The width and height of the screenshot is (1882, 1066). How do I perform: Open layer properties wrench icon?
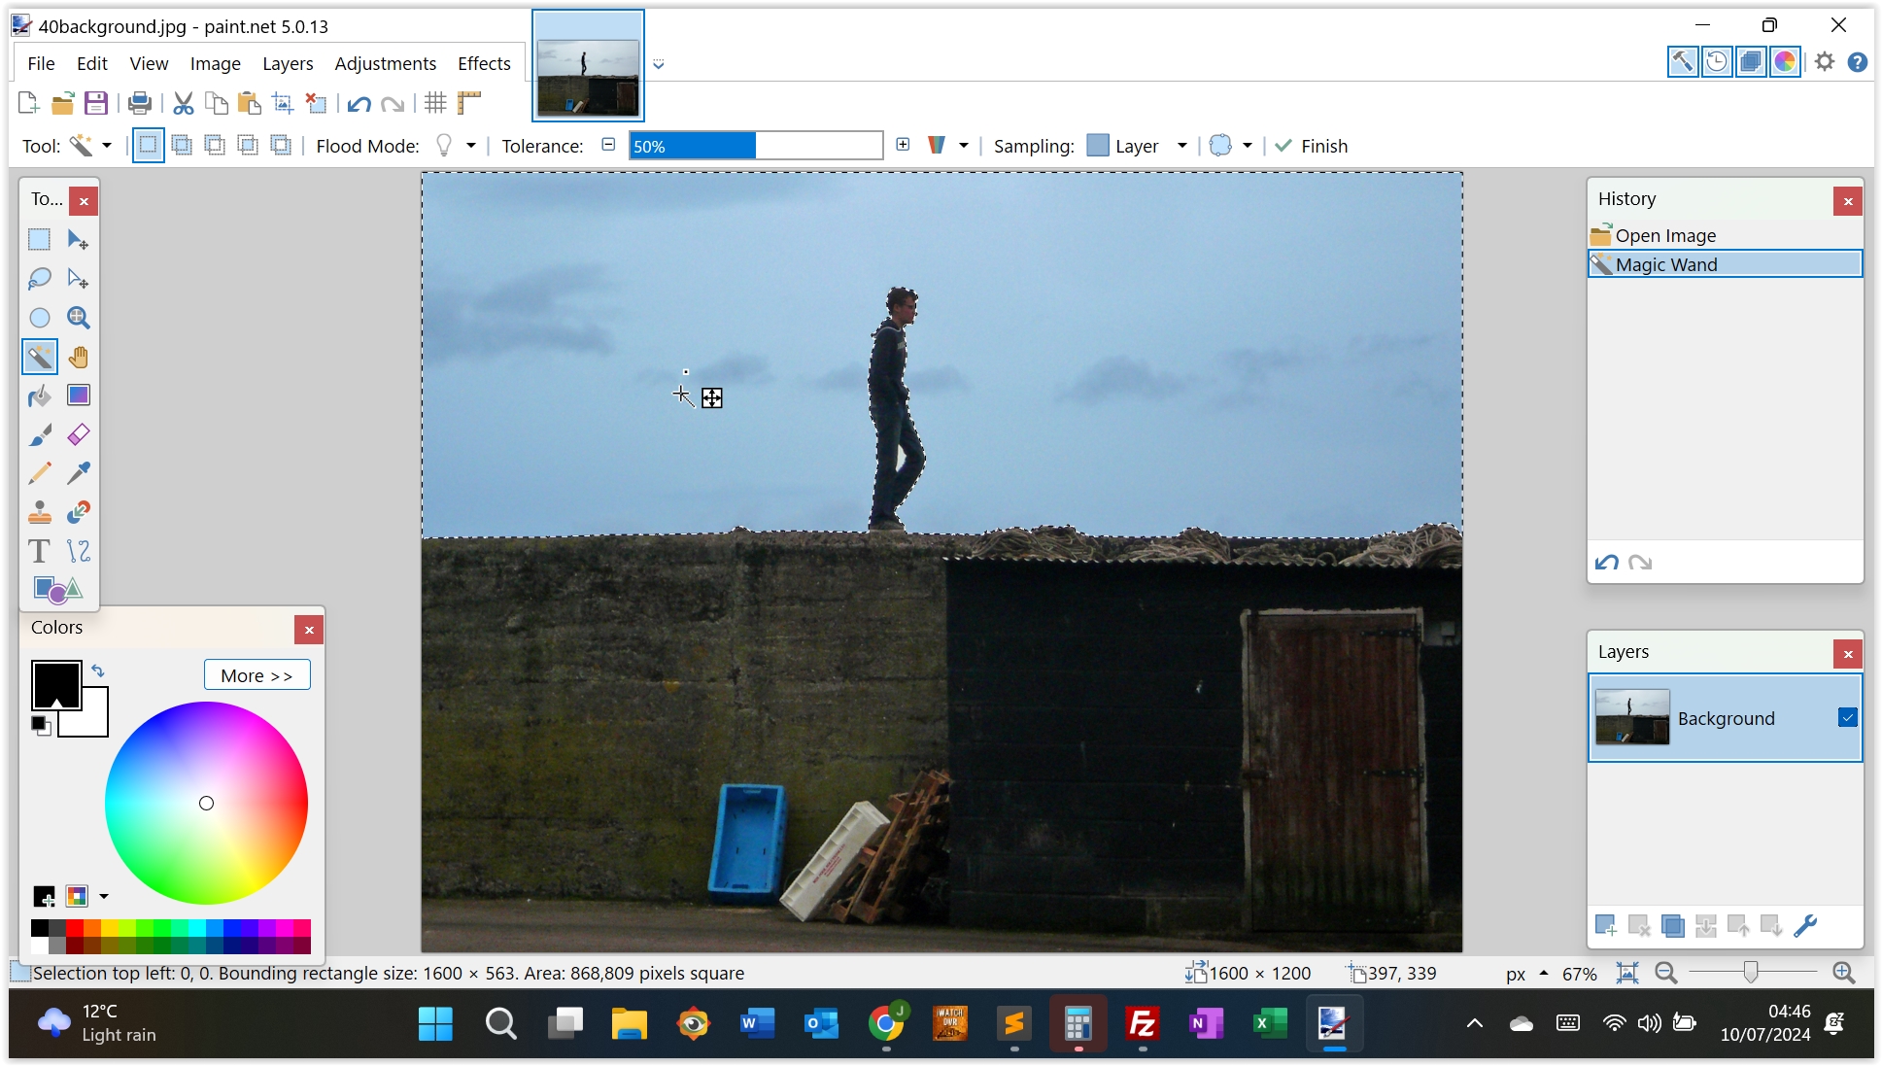pos(1805,926)
